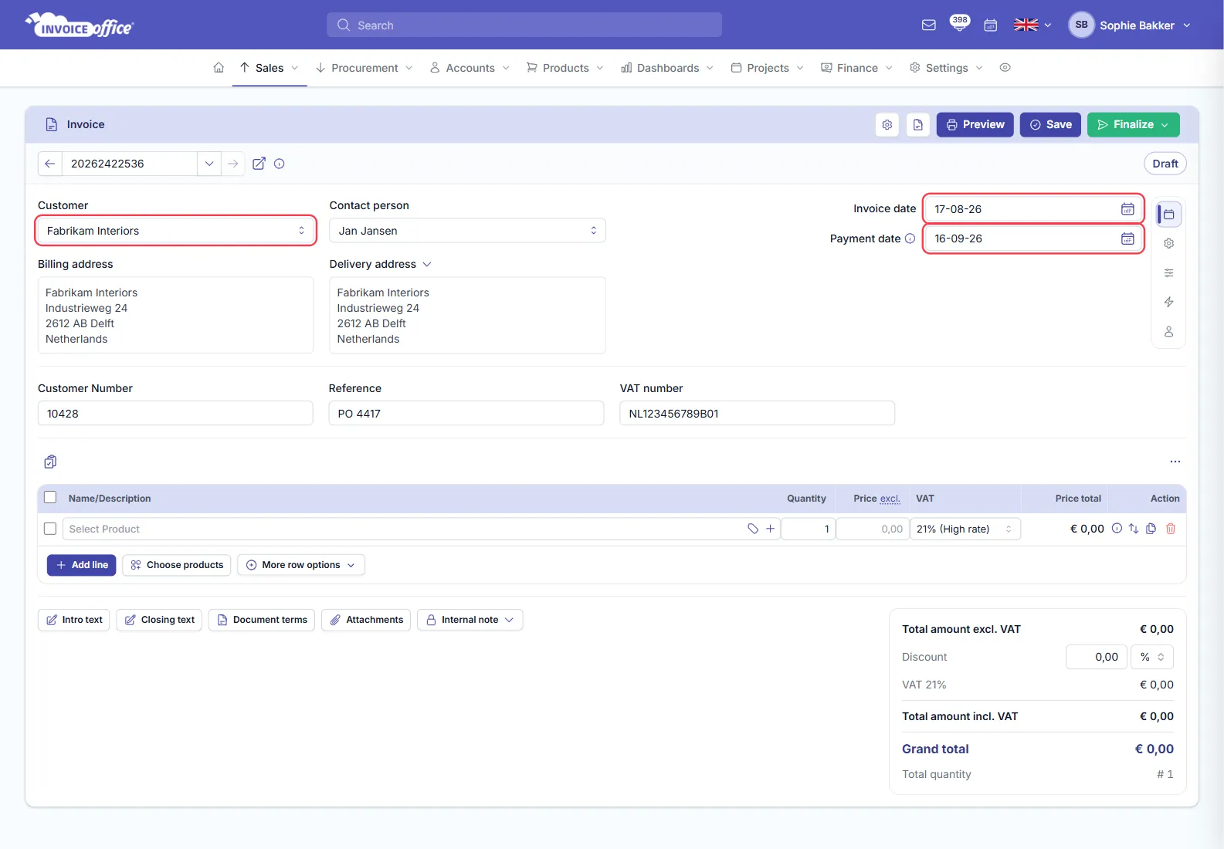This screenshot has height=849, width=1224.
Task: Open the Procurement menu
Action: click(364, 68)
